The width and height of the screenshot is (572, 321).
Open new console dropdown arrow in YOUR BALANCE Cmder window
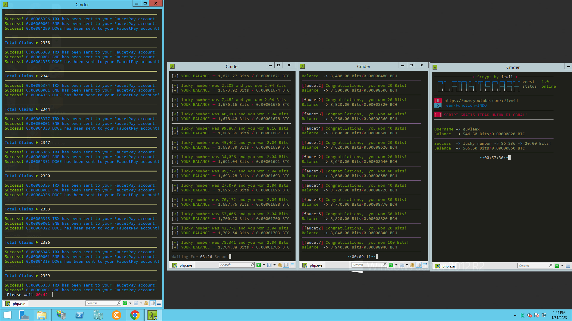pos(264,265)
